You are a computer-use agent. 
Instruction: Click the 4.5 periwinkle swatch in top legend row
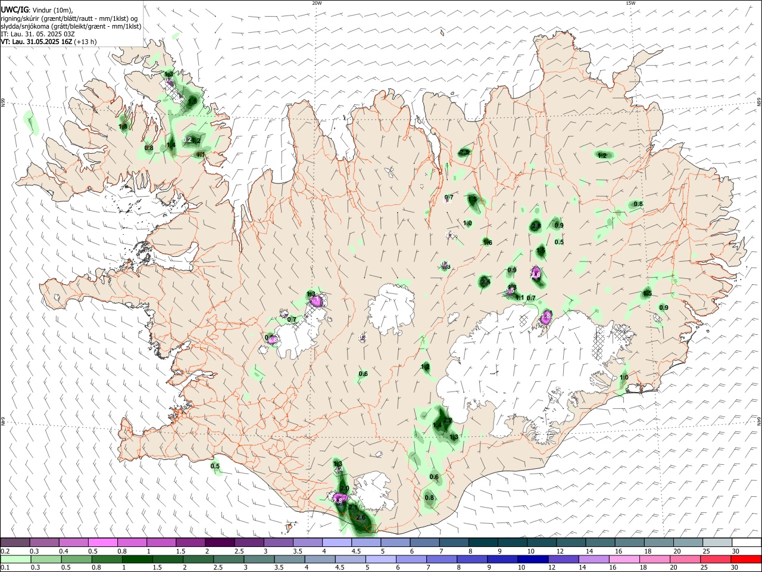[365, 542]
